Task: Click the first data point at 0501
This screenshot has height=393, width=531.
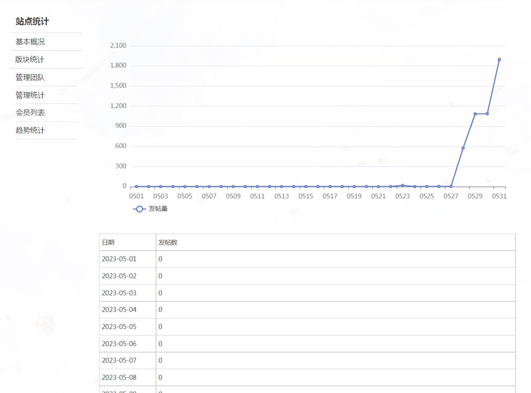Action: [x=137, y=187]
